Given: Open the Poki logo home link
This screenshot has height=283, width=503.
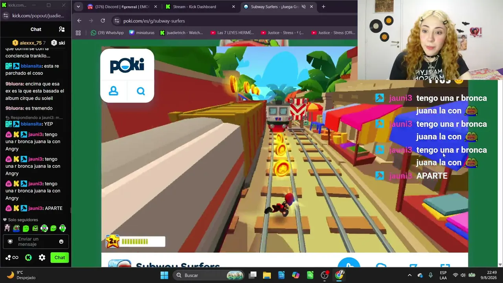Looking at the screenshot, I should coord(127,65).
